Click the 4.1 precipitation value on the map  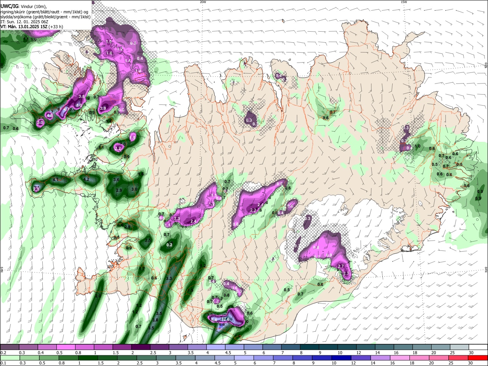pyautogui.click(x=55, y=180)
